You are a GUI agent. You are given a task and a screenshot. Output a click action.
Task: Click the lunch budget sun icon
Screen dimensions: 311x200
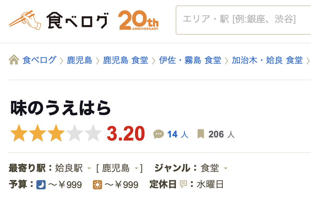click(97, 185)
